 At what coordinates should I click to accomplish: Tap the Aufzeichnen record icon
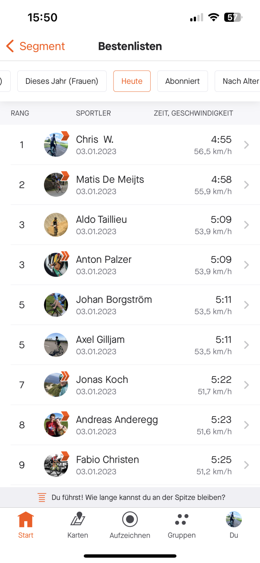[130, 519]
